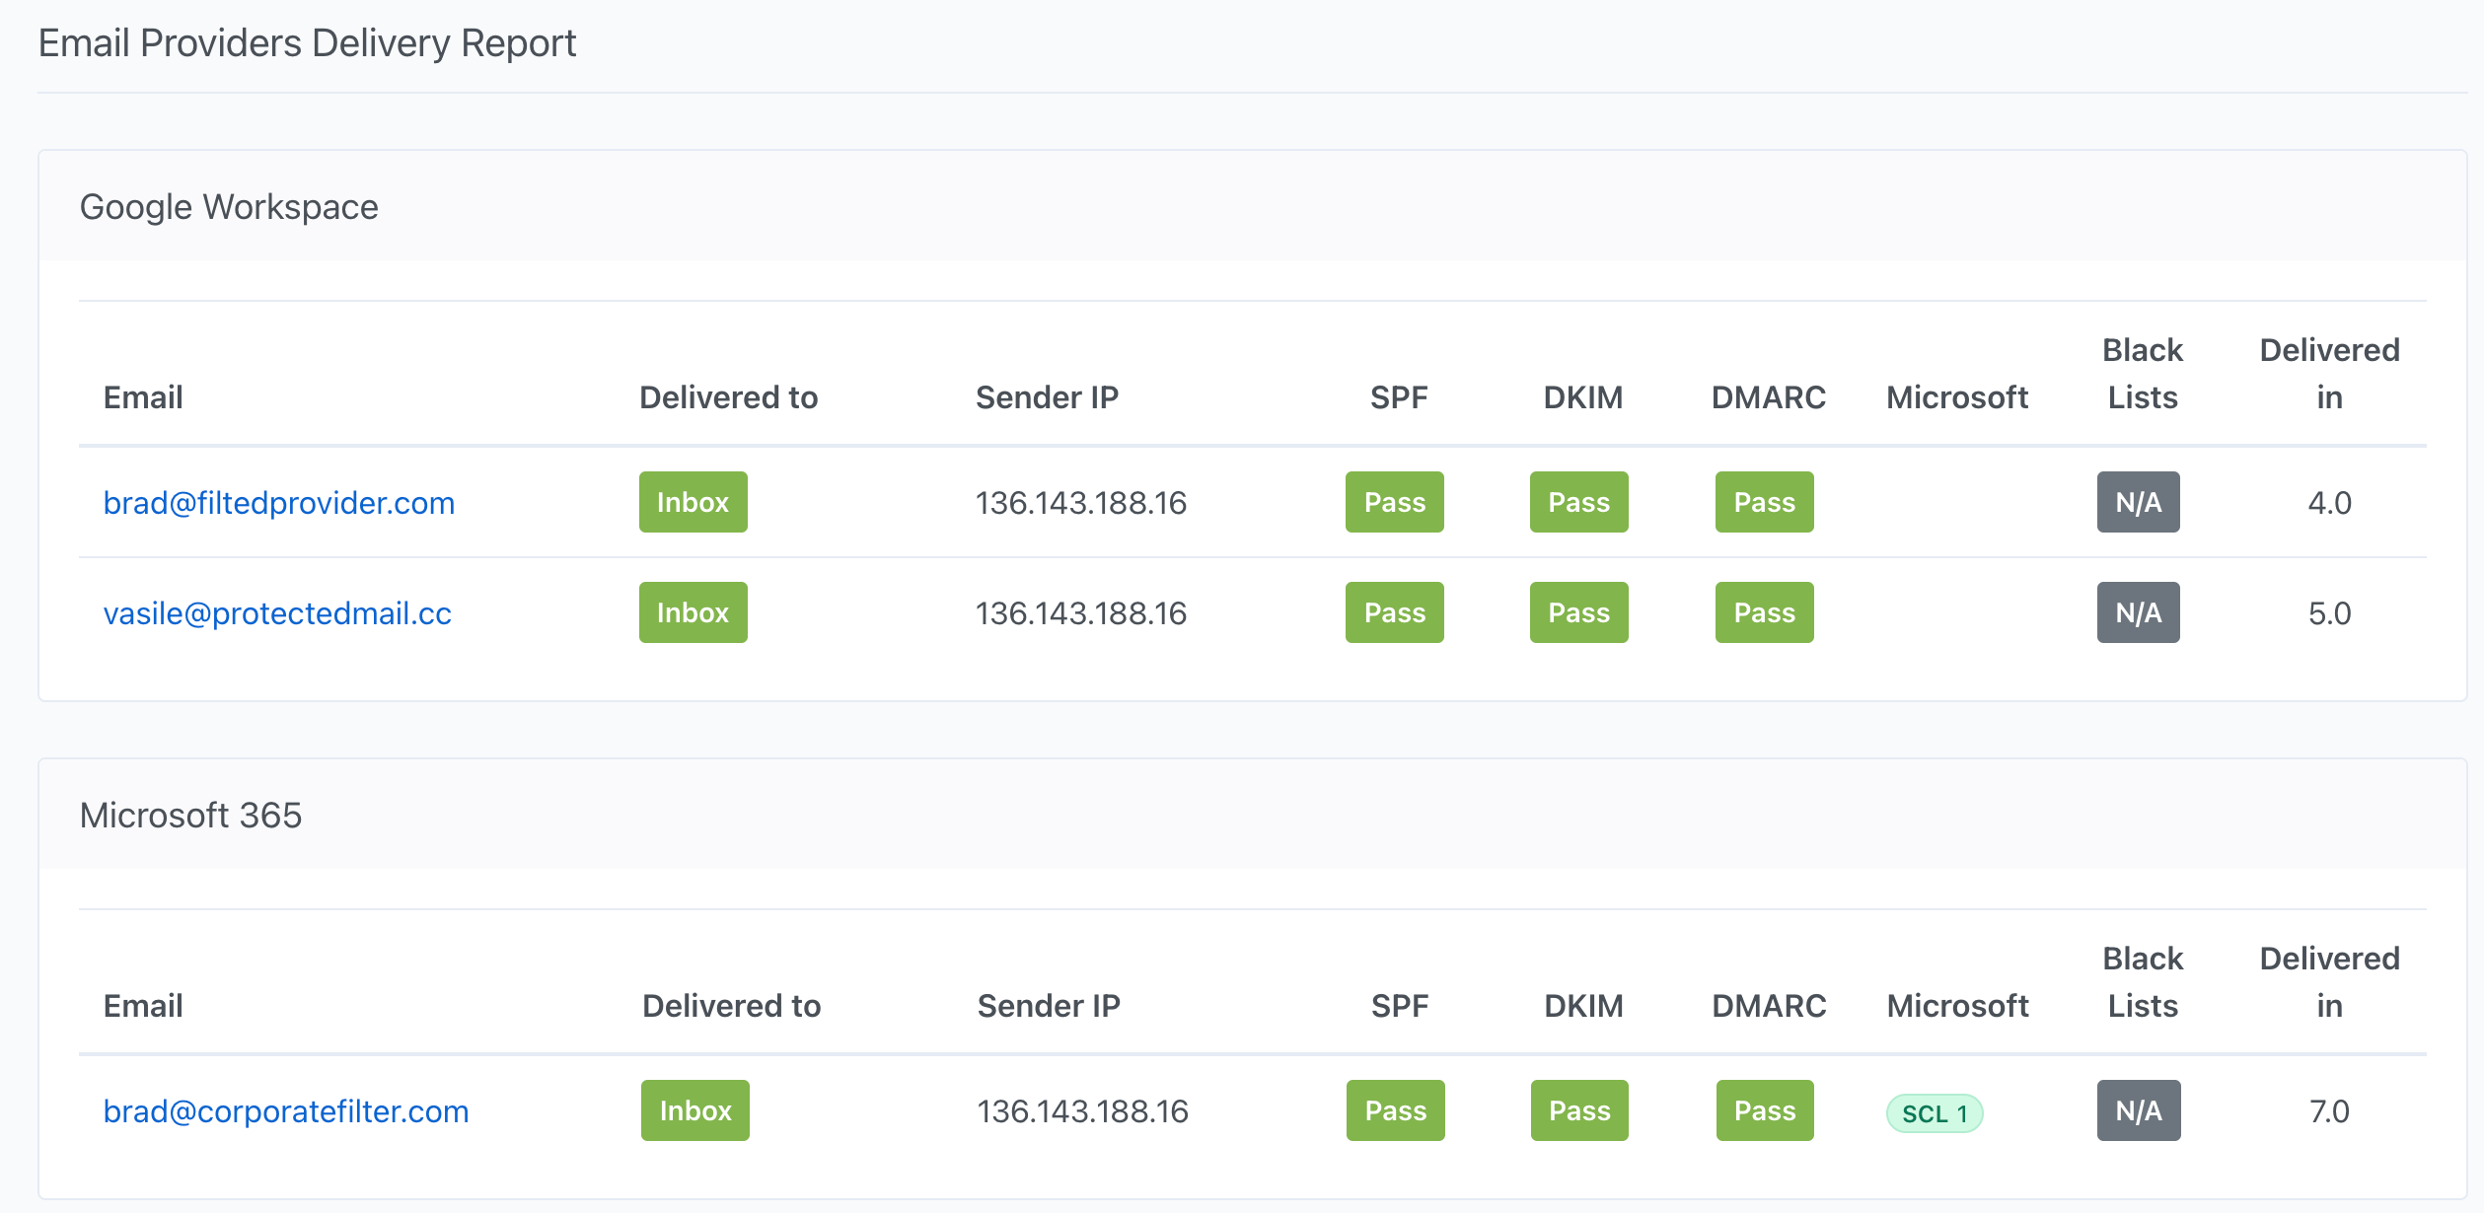Click the Delivered in column header

[2328, 374]
